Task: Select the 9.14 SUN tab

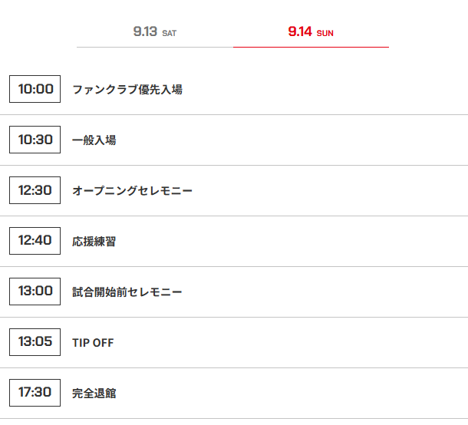Action: [x=311, y=31]
